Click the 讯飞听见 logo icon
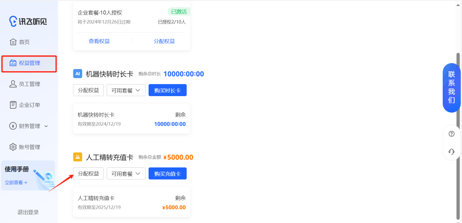Viewport: 462px width, 223px height. click(14, 21)
